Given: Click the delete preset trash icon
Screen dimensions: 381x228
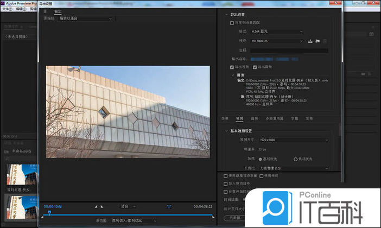Looking at the screenshot, I should point(325,41).
